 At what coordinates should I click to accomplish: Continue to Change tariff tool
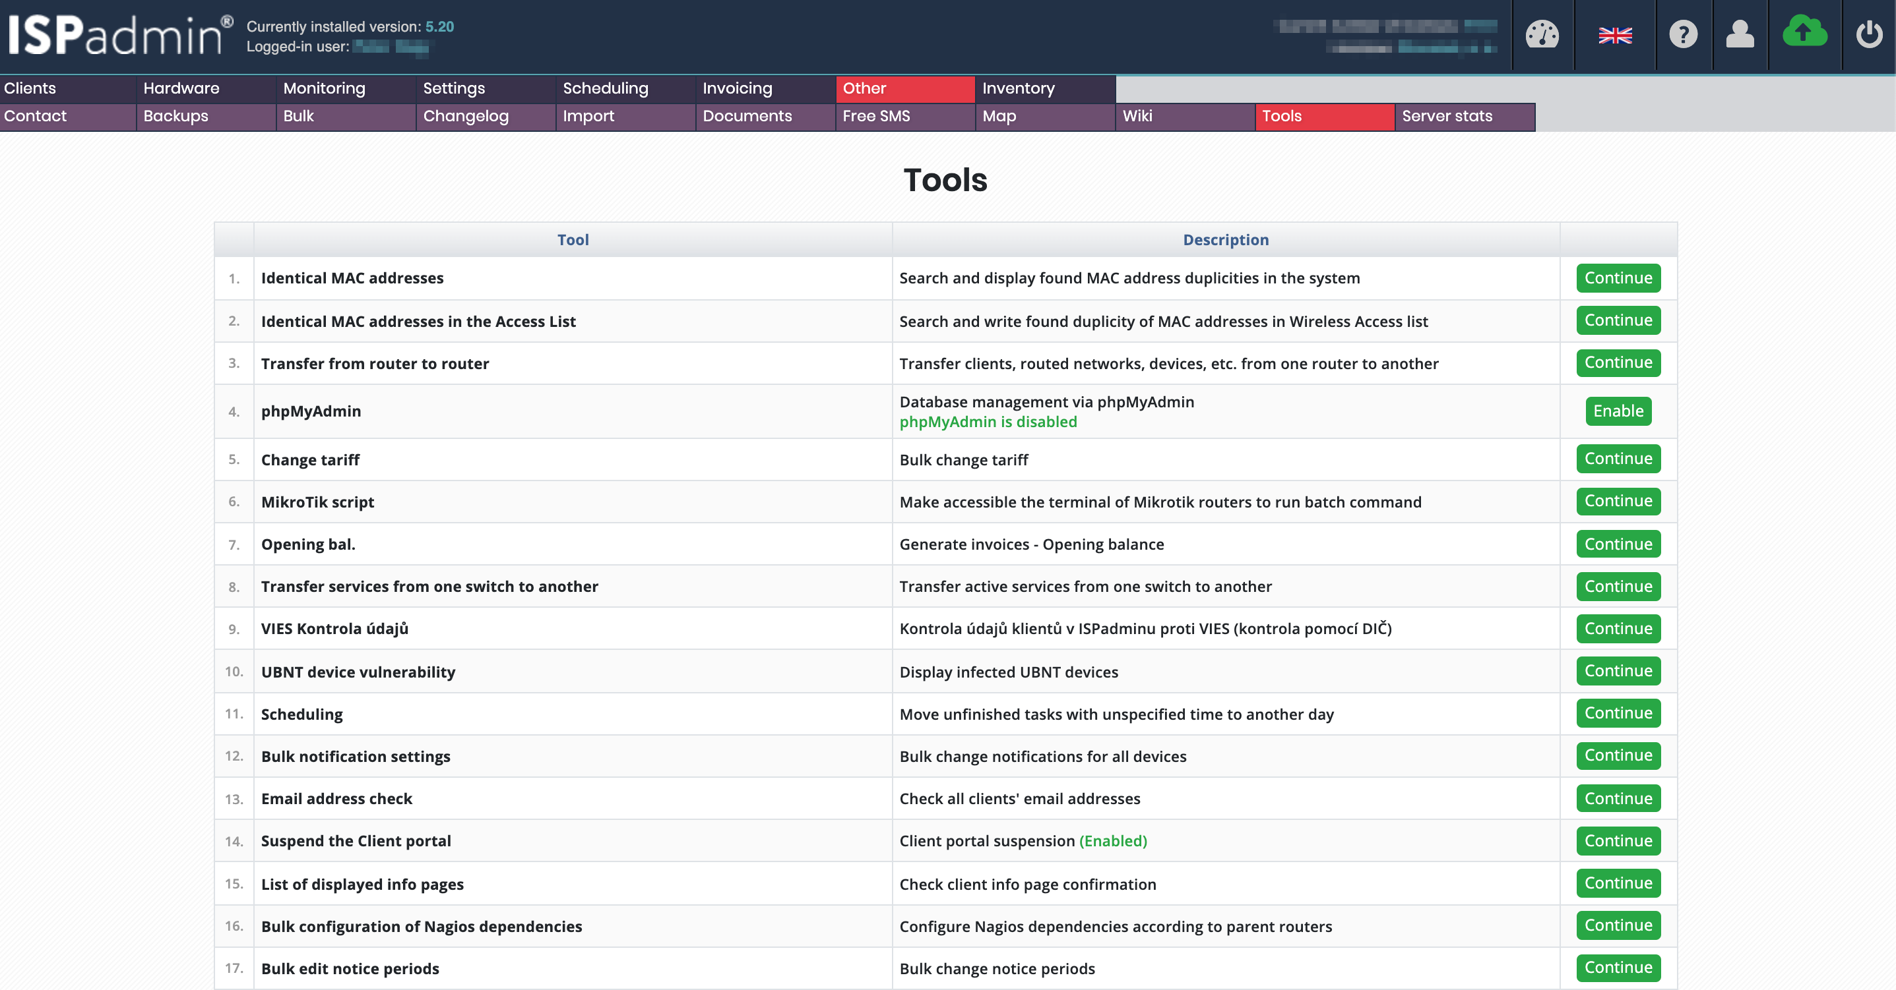(1618, 459)
